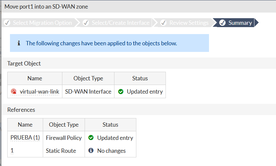
Task: Click the Static Route object type cell
Action: click(x=61, y=151)
